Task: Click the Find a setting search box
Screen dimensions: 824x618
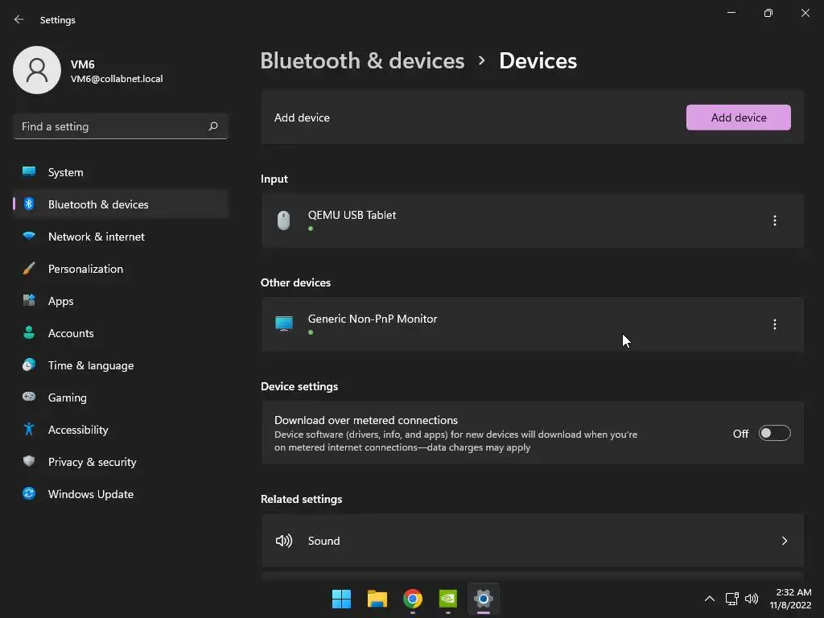Action: [x=111, y=126]
